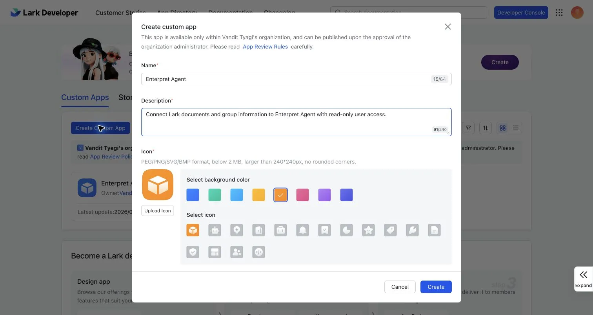Choose the wrench icon option
Image resolution: width=593 pixels, height=315 pixels.
(413, 230)
